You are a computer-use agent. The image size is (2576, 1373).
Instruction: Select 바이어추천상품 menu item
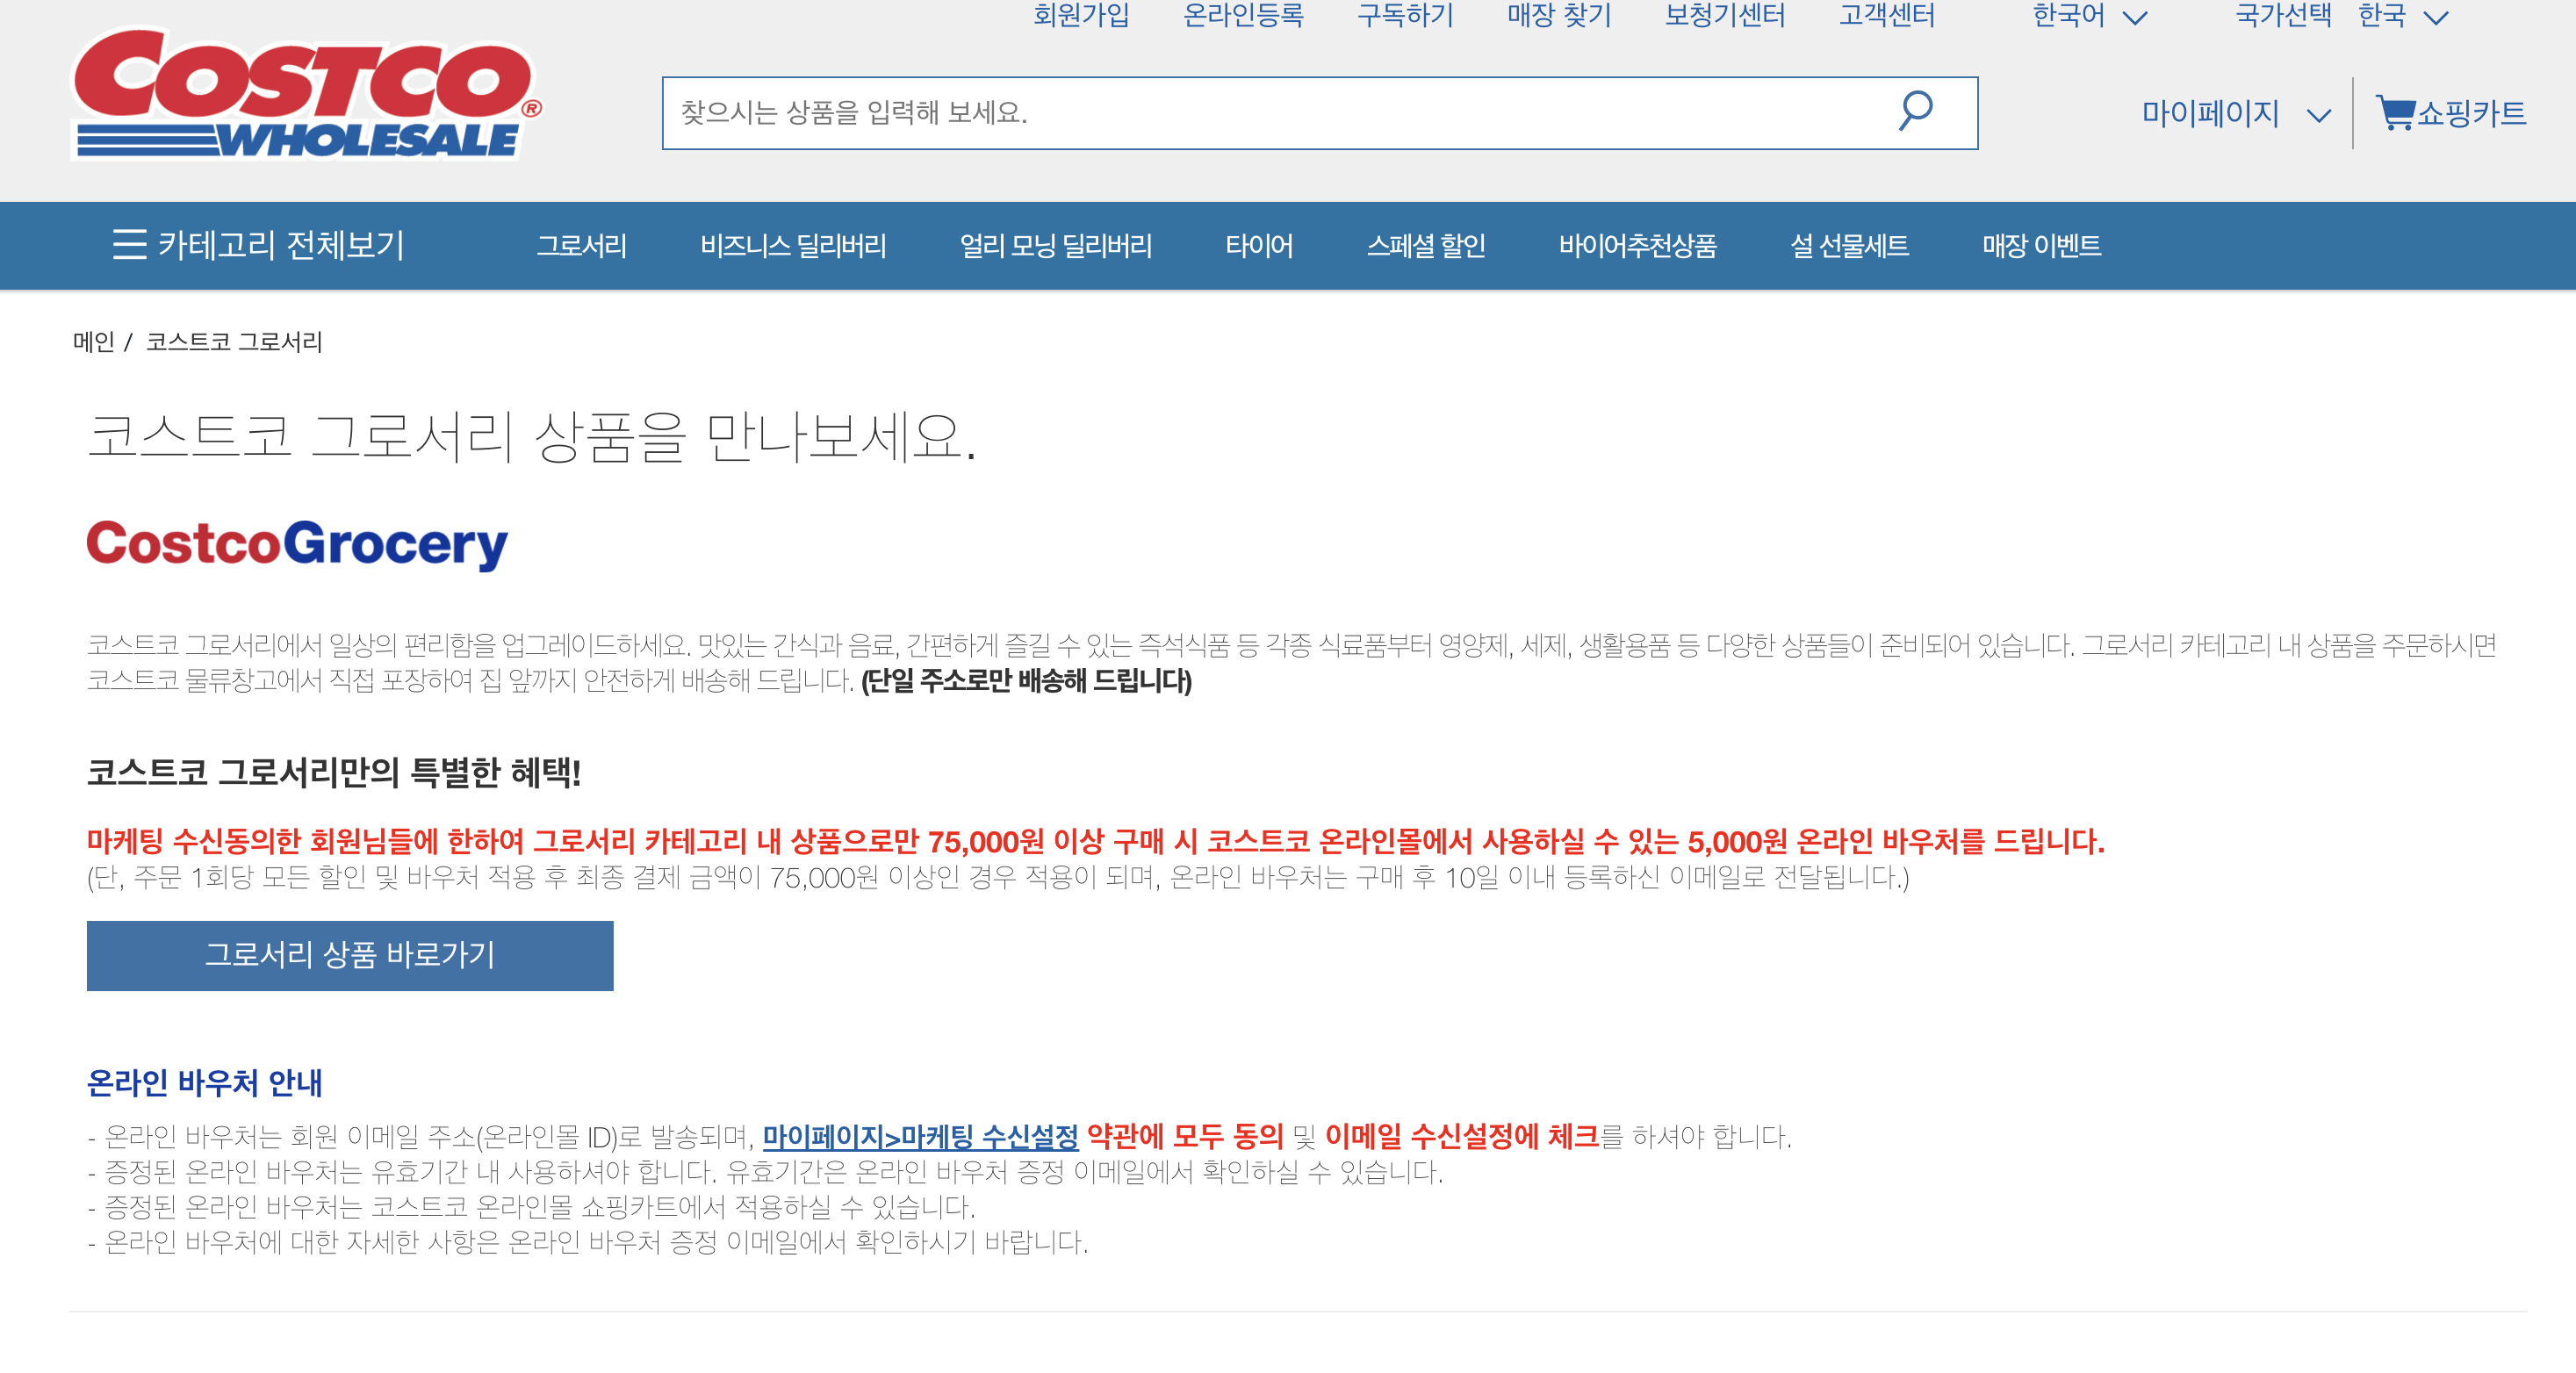pyautogui.click(x=1638, y=246)
